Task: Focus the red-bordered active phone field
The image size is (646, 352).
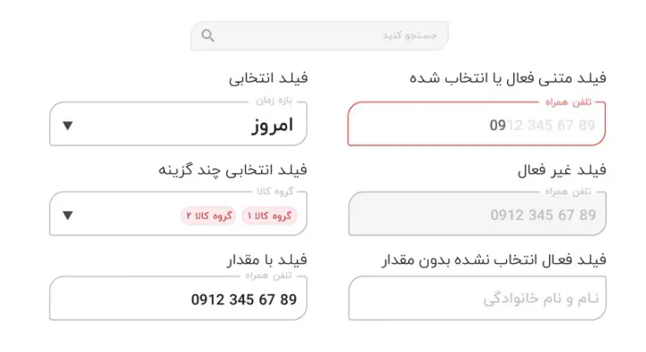Action: click(x=476, y=124)
